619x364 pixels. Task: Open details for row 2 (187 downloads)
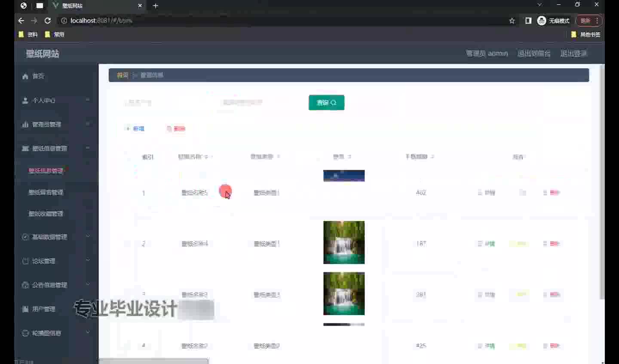487,244
